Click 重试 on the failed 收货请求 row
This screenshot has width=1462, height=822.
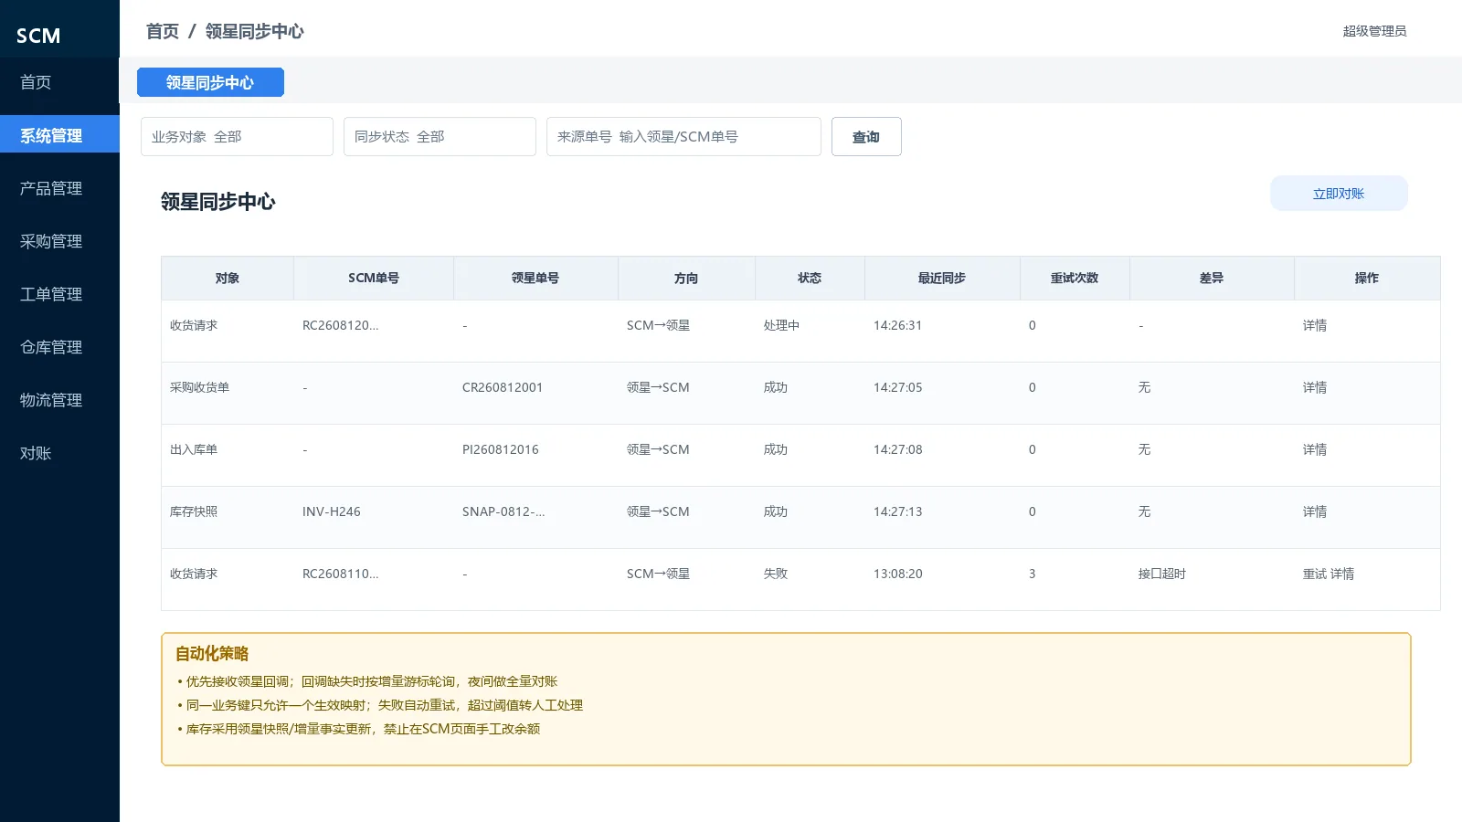click(x=1314, y=574)
